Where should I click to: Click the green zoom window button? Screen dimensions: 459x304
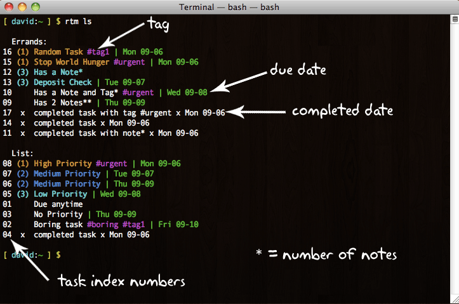click(x=36, y=7)
